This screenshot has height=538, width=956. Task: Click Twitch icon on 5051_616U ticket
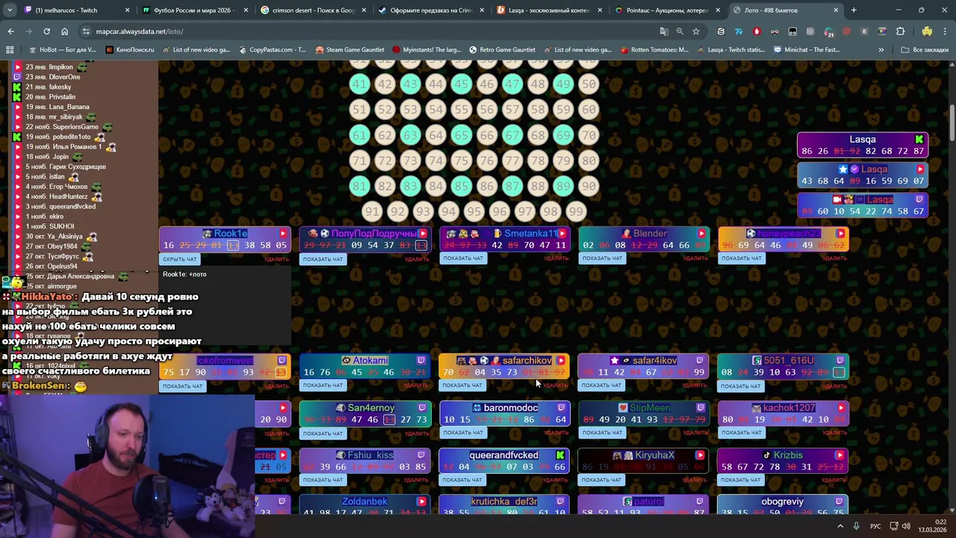pos(840,361)
